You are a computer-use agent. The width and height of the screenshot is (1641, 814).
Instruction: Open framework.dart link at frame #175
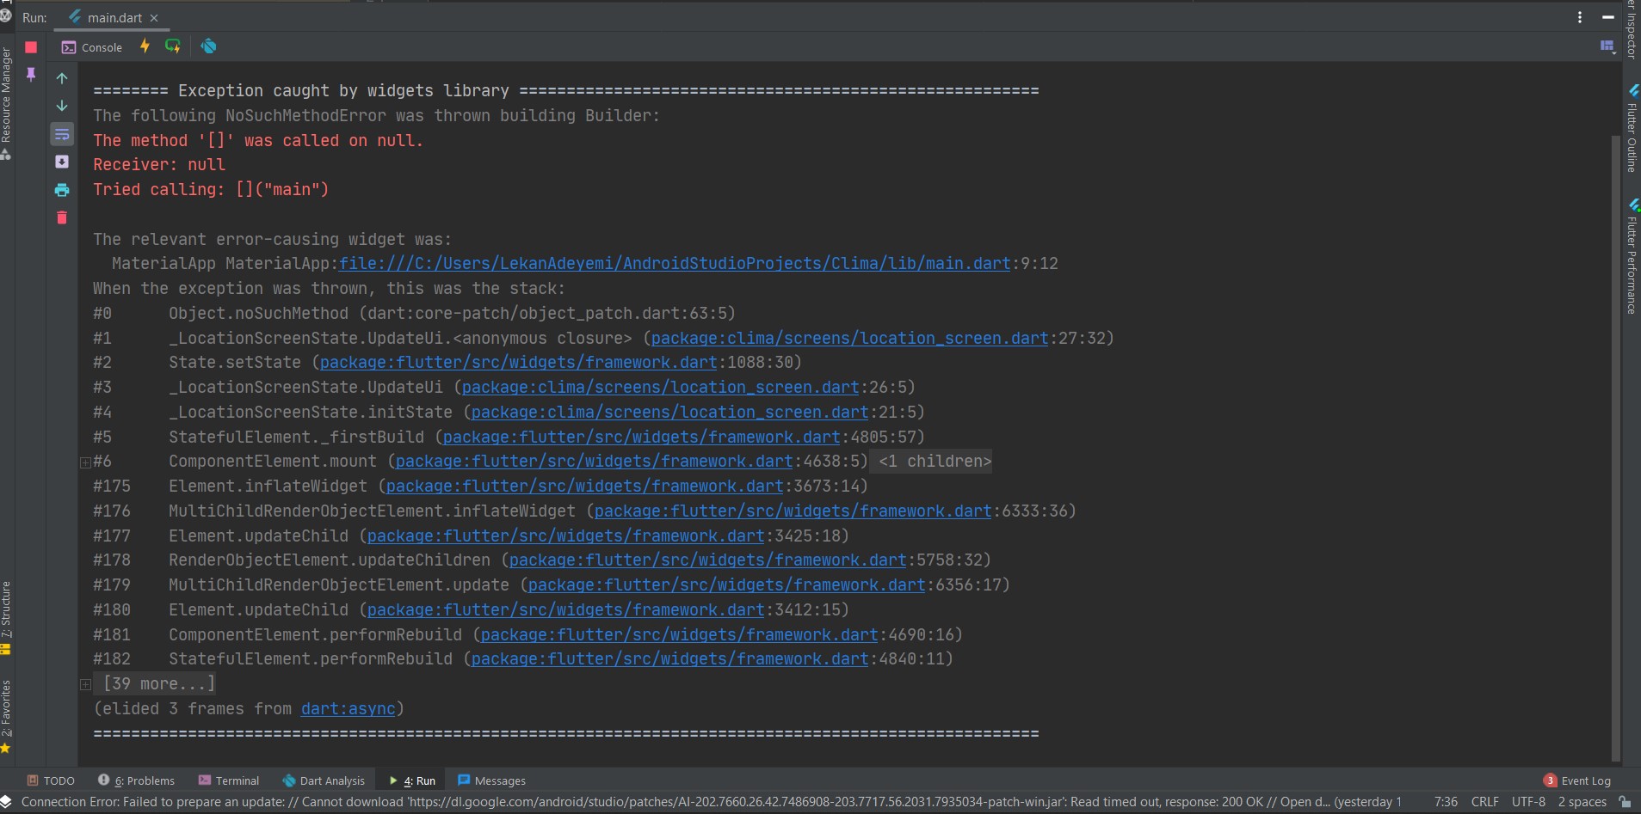(585, 487)
